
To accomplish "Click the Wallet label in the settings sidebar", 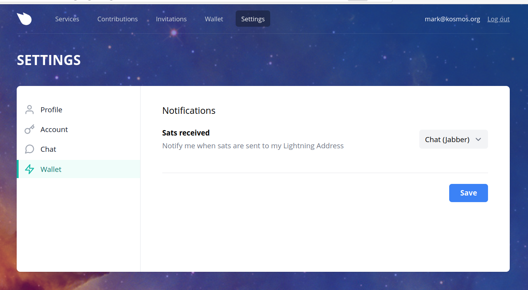I will (51, 170).
